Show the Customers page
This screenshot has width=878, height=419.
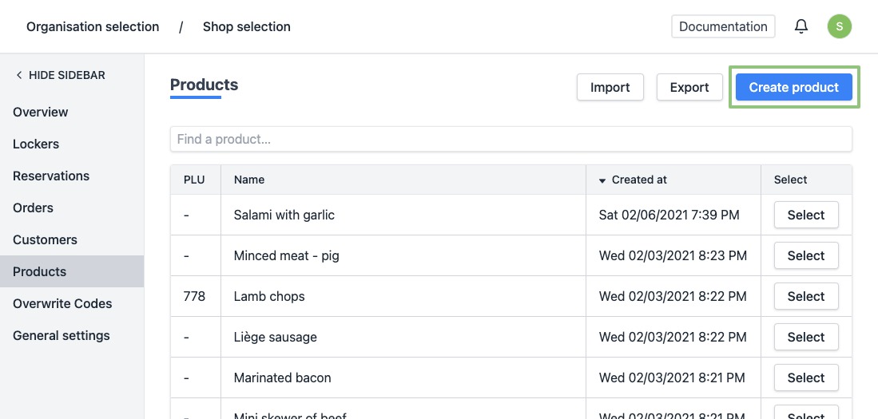coord(45,239)
